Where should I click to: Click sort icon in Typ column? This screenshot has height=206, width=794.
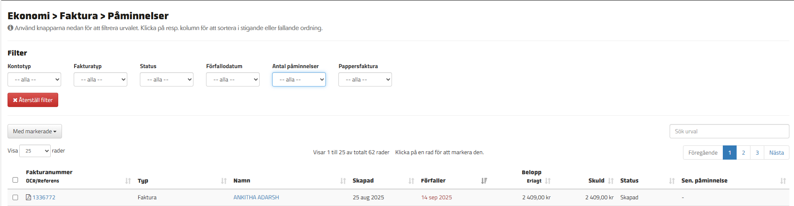pyautogui.click(x=224, y=181)
